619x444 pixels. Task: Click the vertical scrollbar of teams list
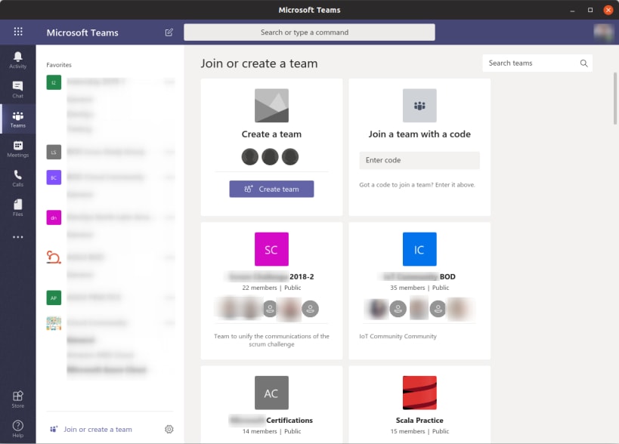tap(615, 99)
